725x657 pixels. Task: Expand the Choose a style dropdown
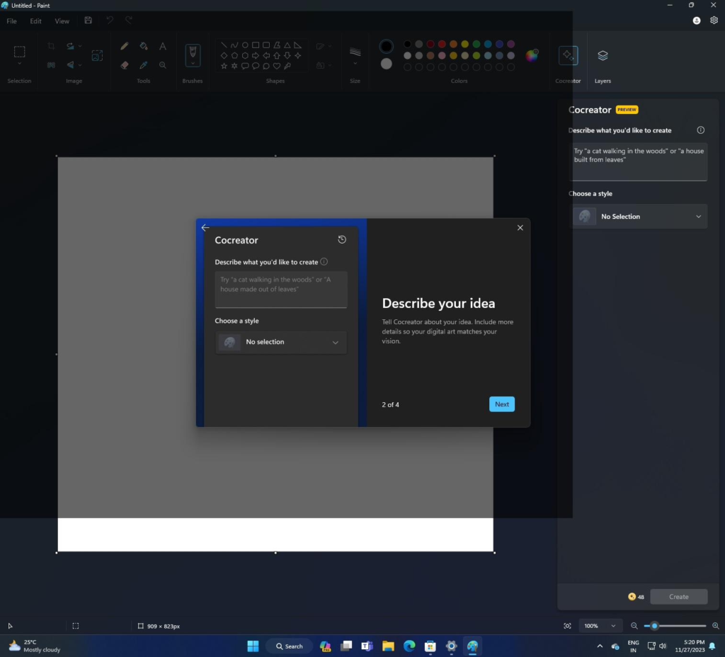click(639, 217)
